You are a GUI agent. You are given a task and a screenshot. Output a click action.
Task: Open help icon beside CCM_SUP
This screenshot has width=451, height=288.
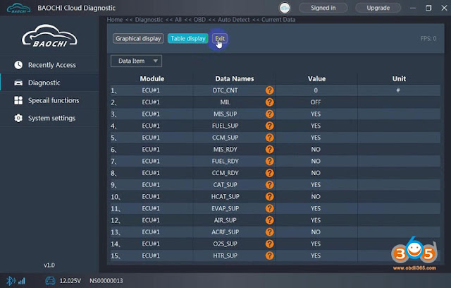(269, 138)
